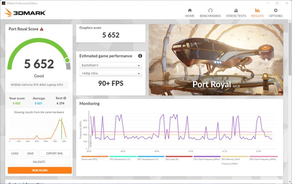Viewport: 292px width, 184px height.
Task: Click the info icon beside Best score
Action: (x=65, y=98)
